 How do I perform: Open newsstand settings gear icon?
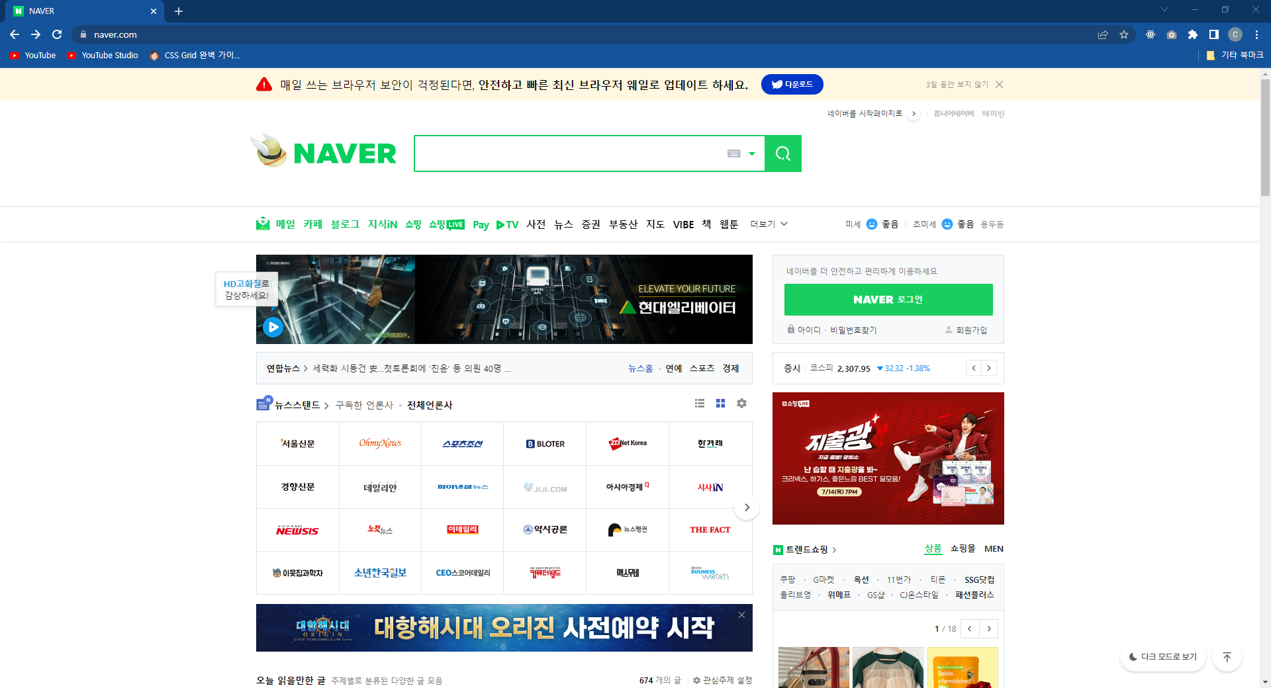742,404
